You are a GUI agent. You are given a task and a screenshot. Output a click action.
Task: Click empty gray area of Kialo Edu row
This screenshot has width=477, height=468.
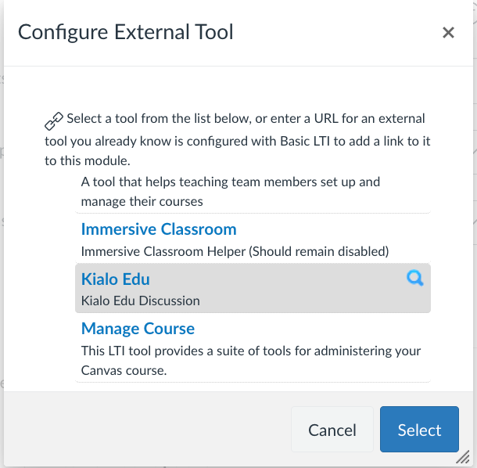pos(297,288)
